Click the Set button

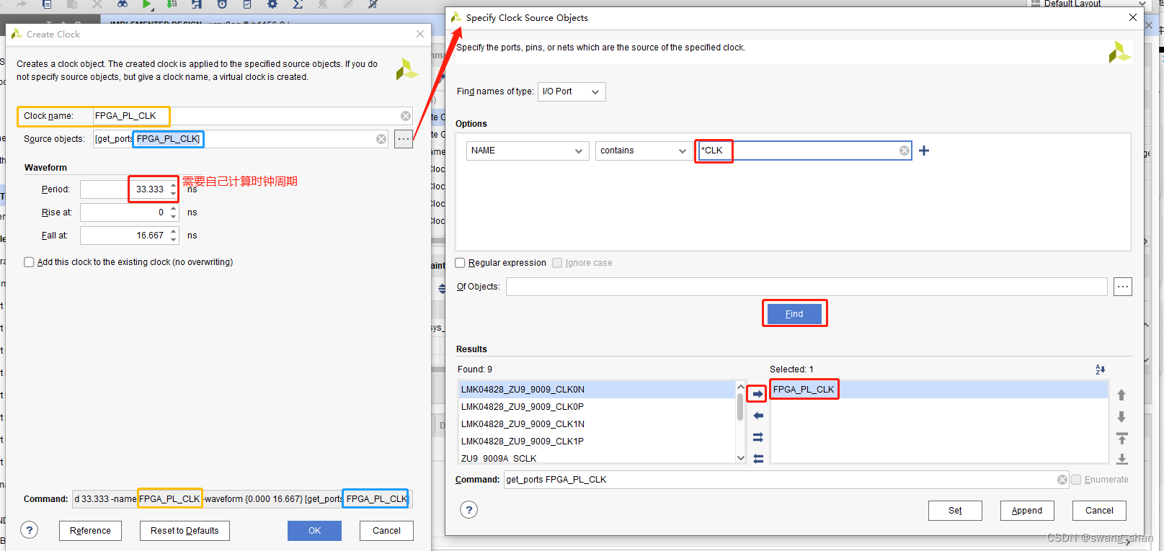[x=955, y=511]
